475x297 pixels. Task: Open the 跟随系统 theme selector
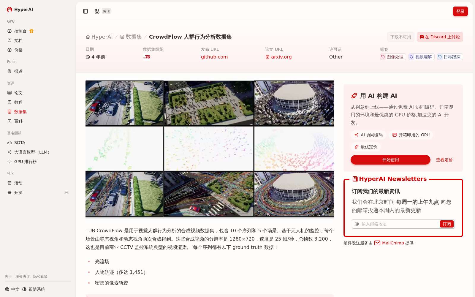pos(34,289)
